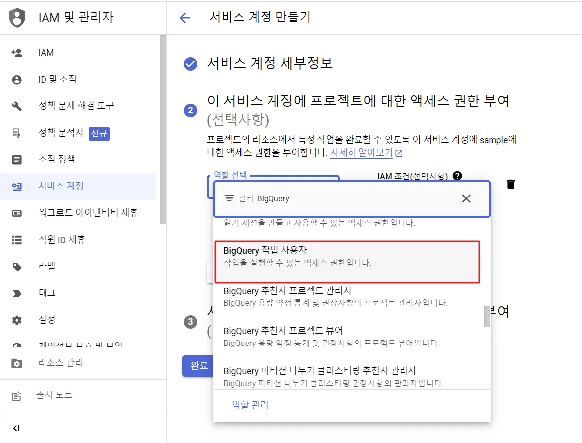Select the BigQuery 작업 사용자 role
The height and width of the screenshot is (443, 582).
(347, 262)
